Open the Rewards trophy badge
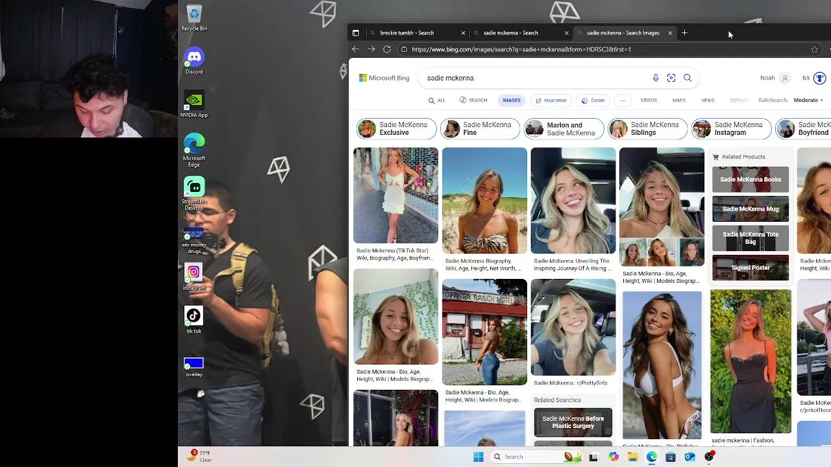 pyautogui.click(x=819, y=78)
